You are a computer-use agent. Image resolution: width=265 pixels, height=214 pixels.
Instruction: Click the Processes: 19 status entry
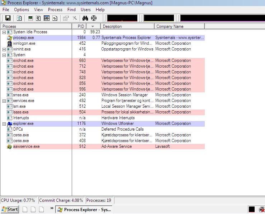coord(99,200)
